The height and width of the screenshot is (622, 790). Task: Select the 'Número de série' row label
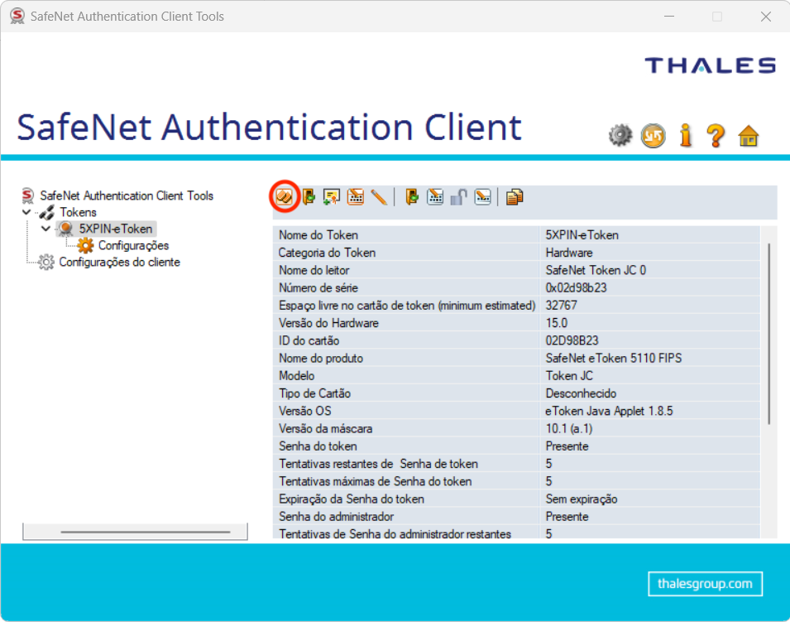click(318, 288)
